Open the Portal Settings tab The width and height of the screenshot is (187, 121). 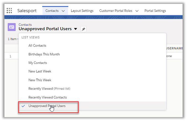point(155,11)
